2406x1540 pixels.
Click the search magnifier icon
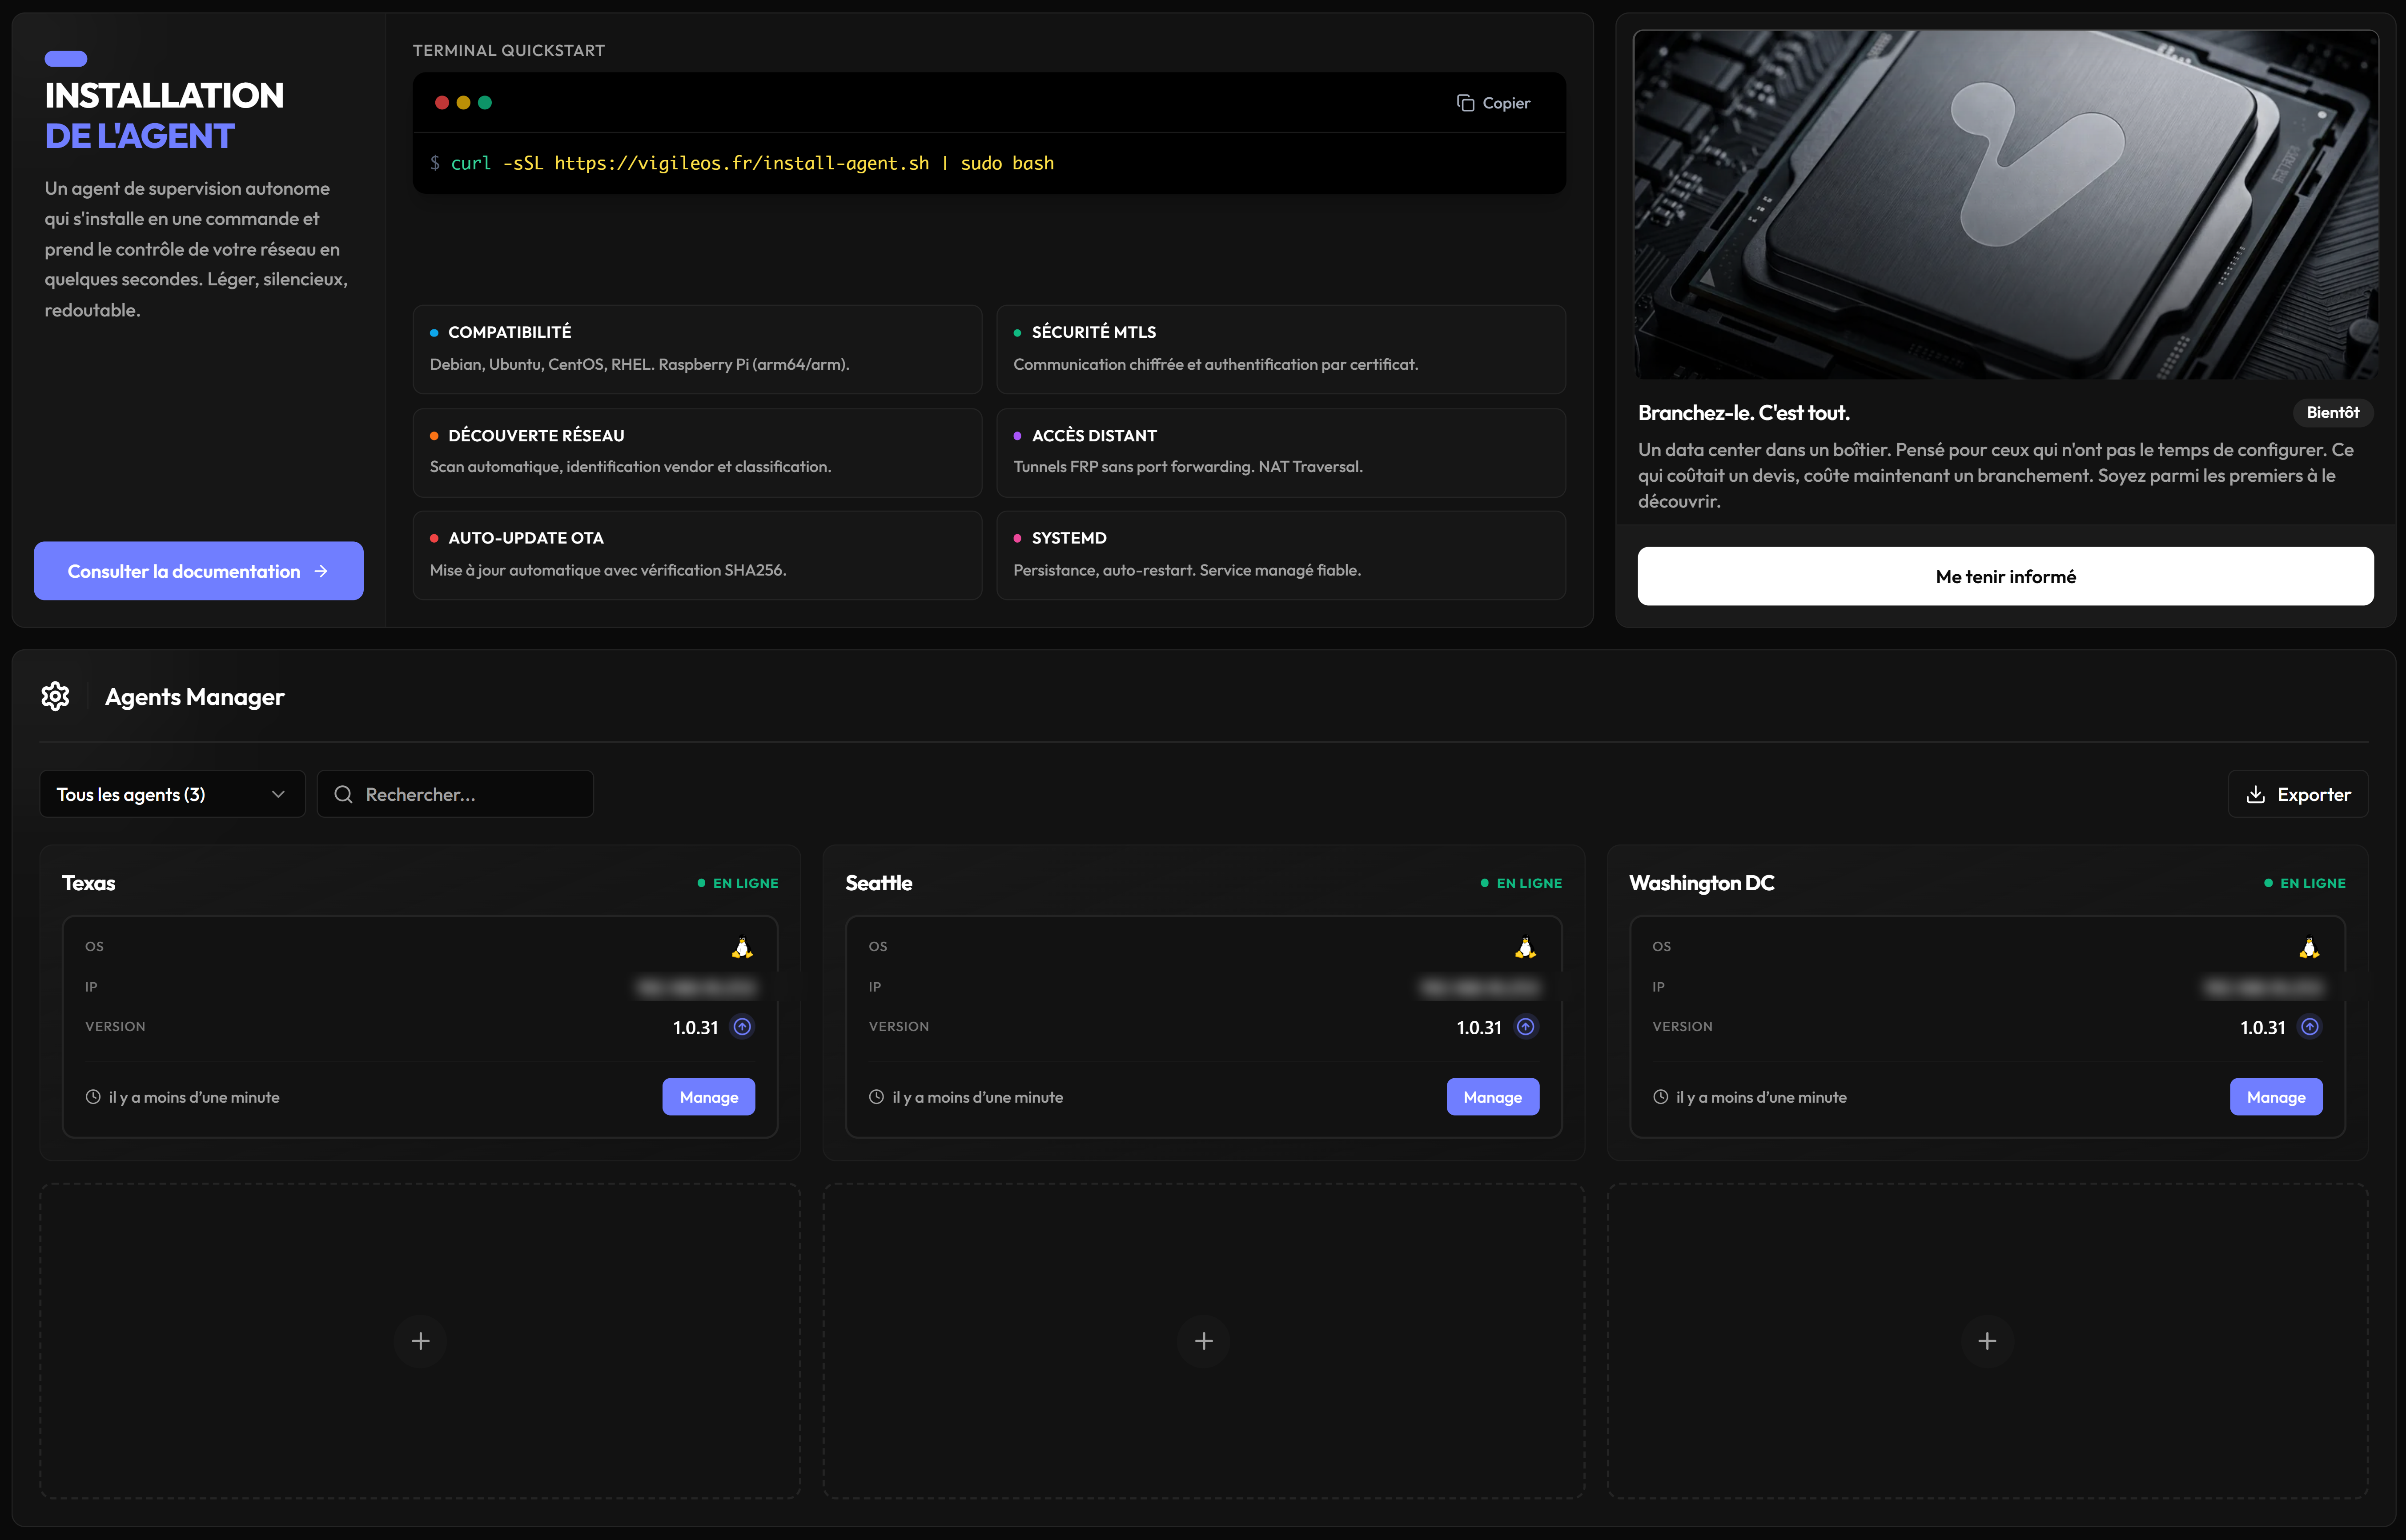tap(343, 794)
